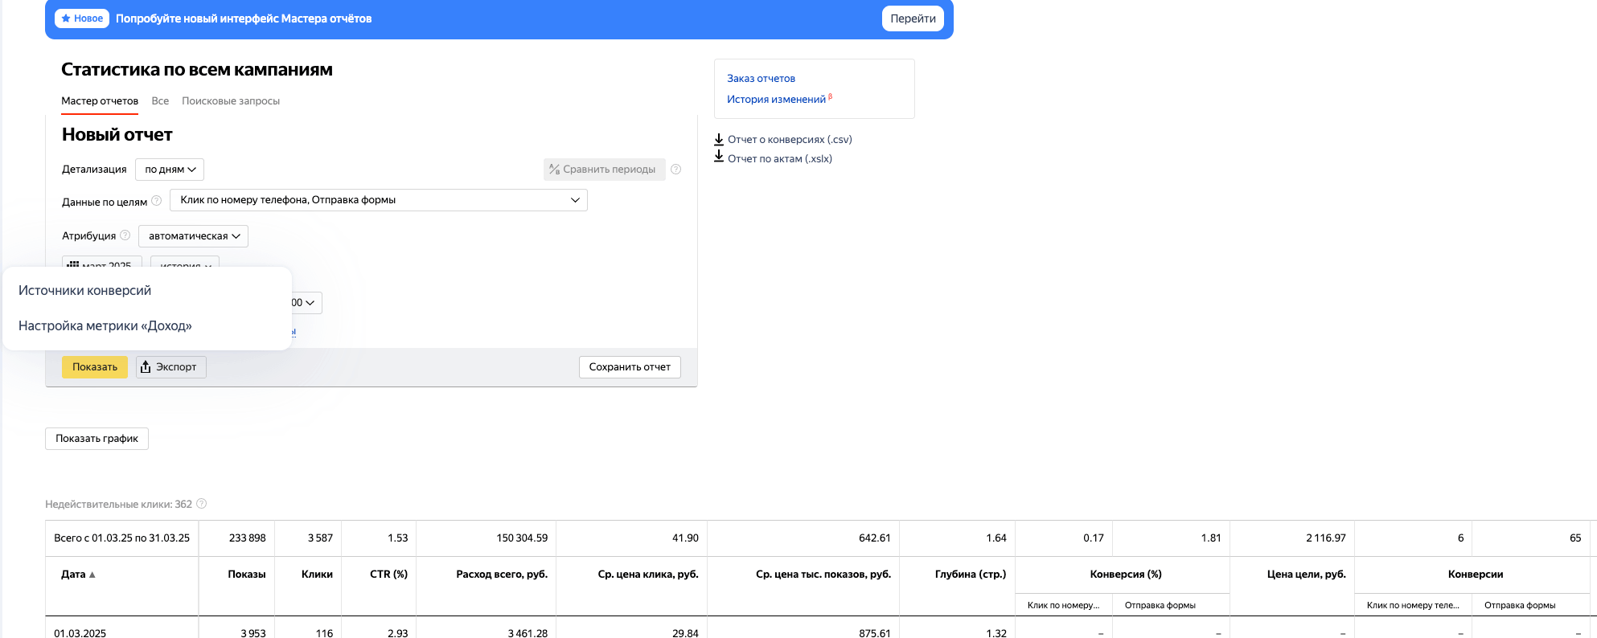1597x638 pixels.
Task: Click the sort arrow next to Дата column
Action: point(92,575)
